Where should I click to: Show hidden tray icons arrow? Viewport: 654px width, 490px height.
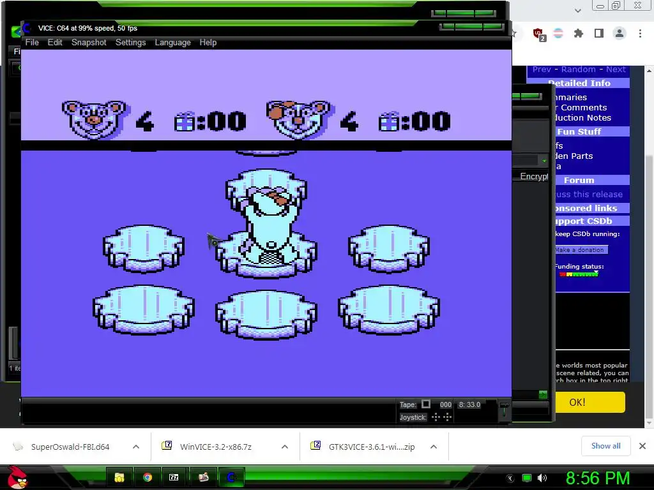coord(510,478)
